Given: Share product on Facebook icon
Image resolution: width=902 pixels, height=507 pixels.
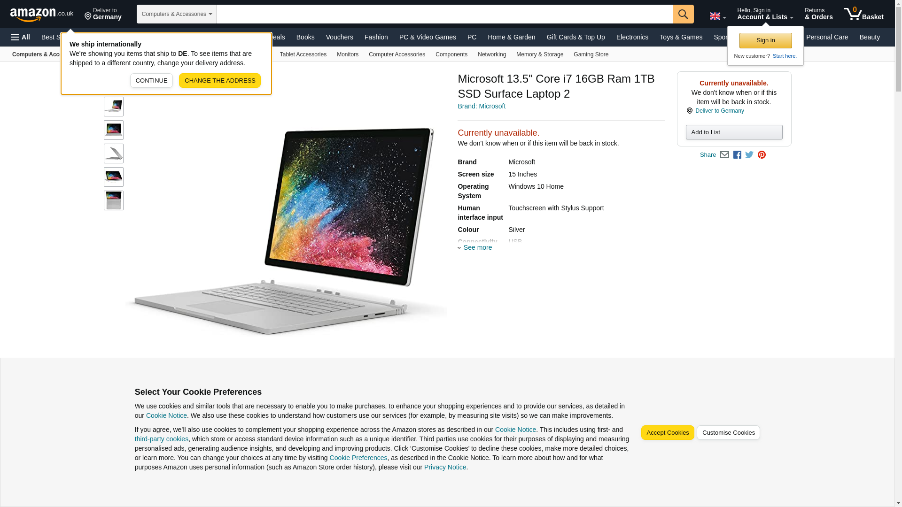Looking at the screenshot, I should point(737,155).
